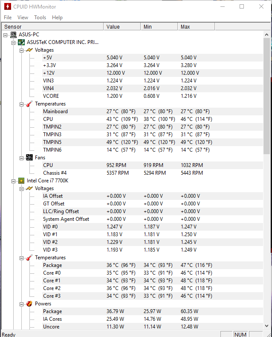Viewport: 272px width, 337px height.
Task: Click the Intel Core i7 7700K chip icon
Action: click(21, 181)
